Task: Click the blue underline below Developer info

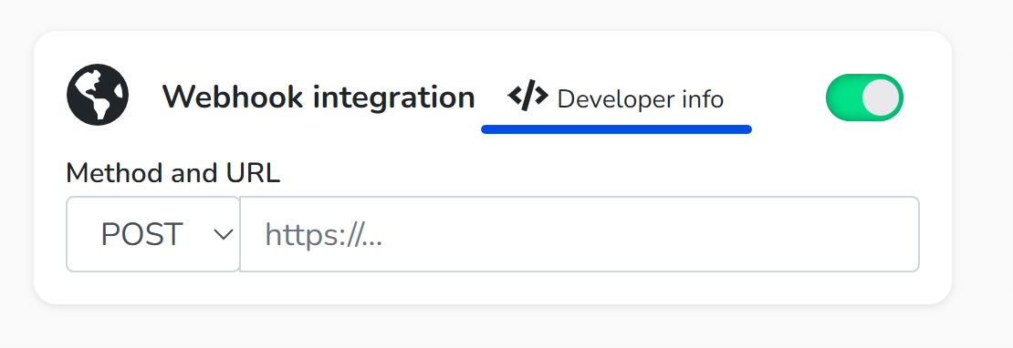Action: pos(616,129)
